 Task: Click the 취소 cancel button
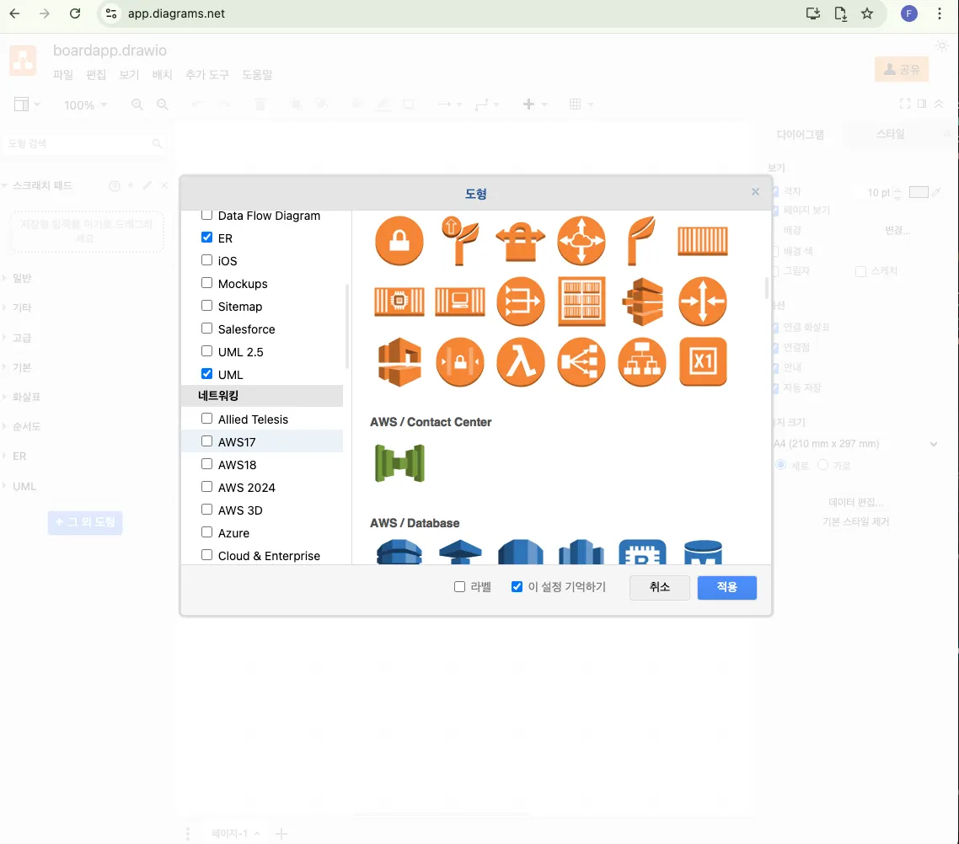pyautogui.click(x=659, y=587)
